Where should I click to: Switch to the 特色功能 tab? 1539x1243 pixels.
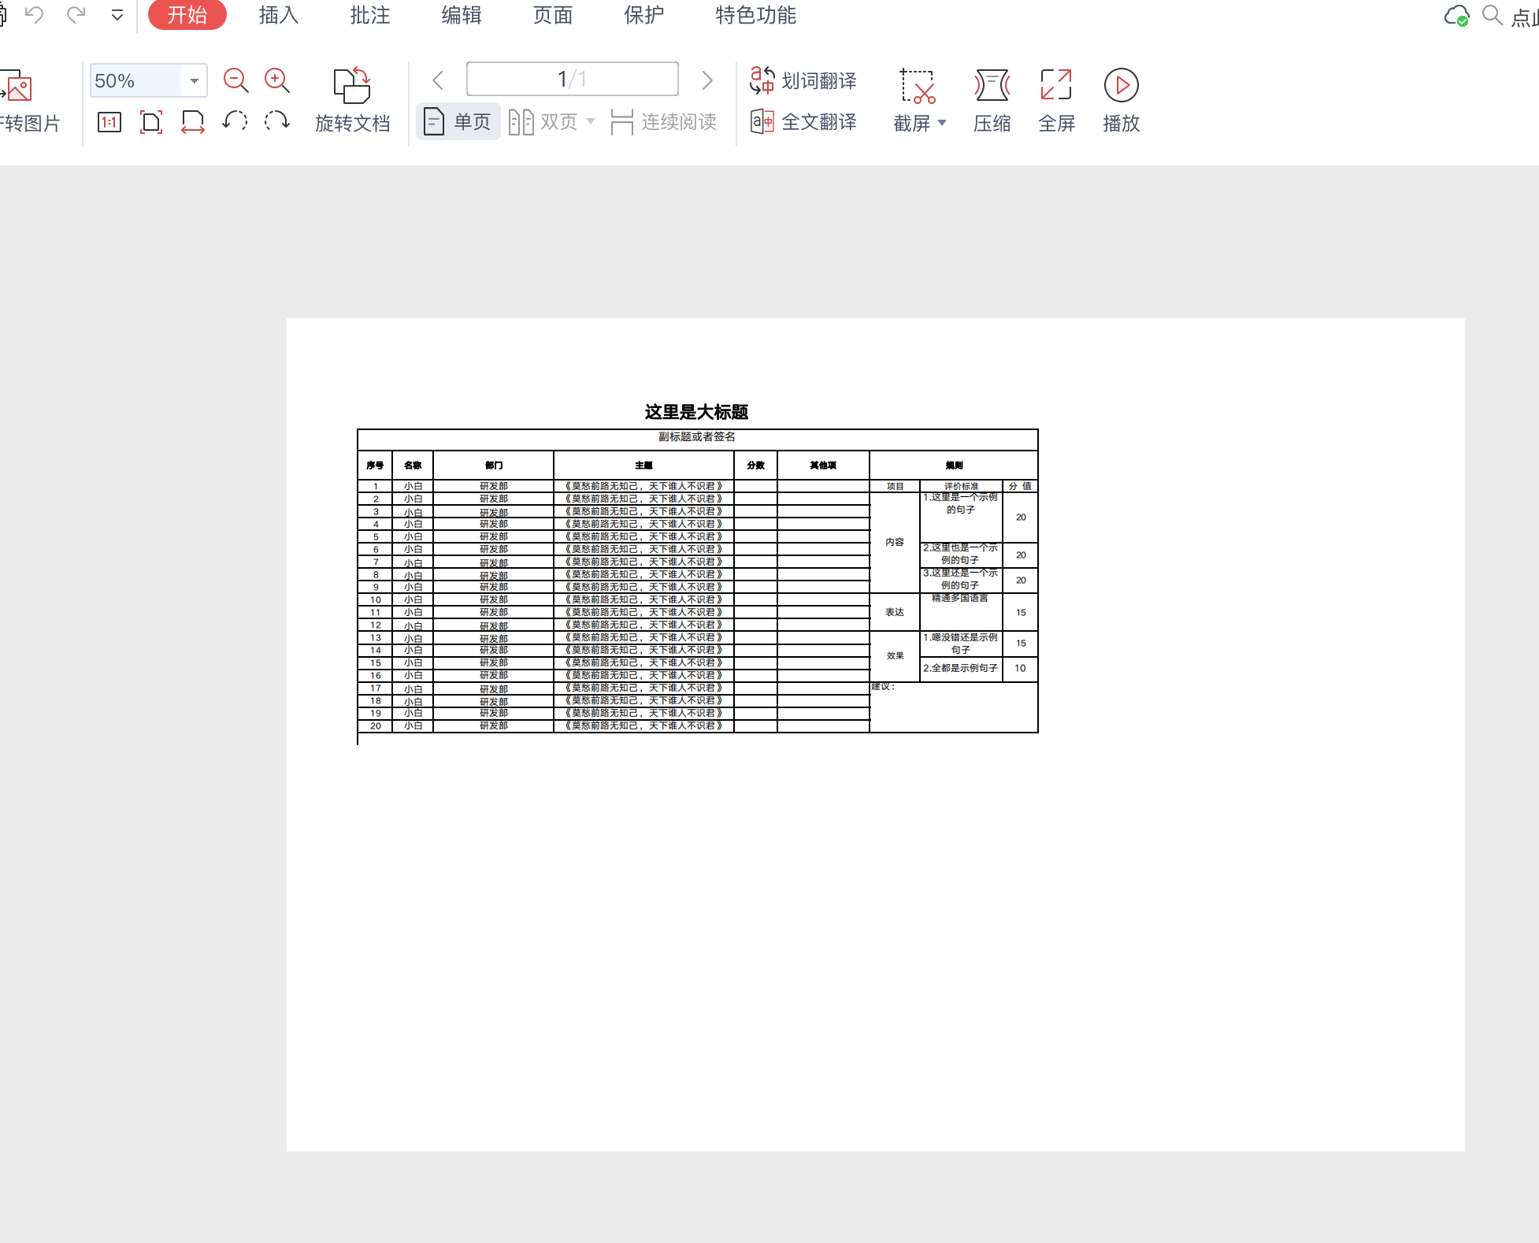coord(755,15)
